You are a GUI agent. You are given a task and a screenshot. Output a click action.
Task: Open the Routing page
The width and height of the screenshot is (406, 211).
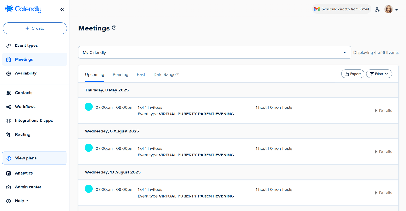(22, 134)
